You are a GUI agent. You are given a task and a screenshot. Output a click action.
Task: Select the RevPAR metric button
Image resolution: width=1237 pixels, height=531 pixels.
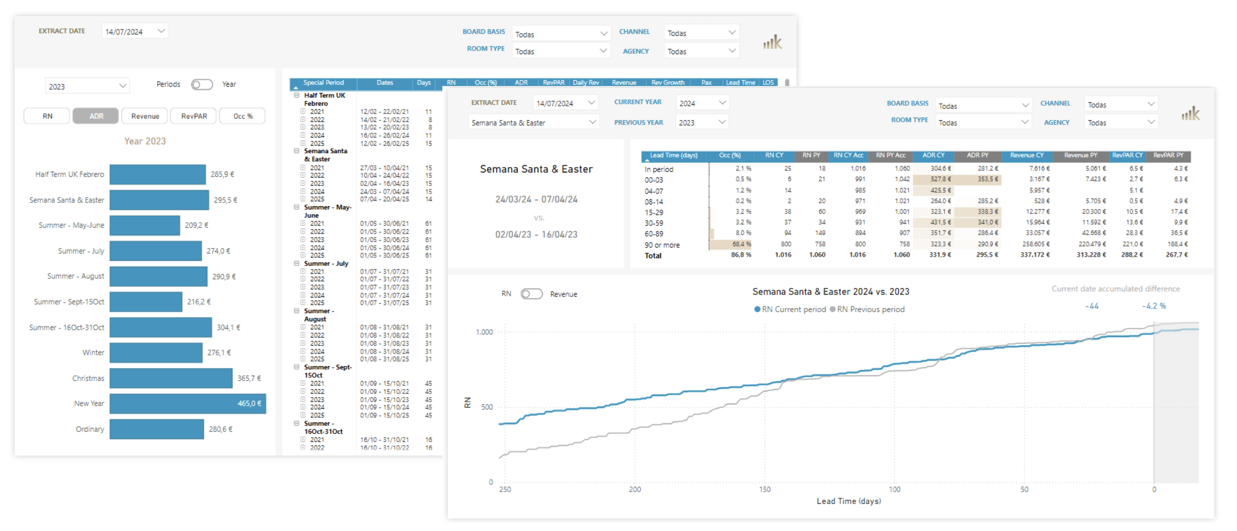point(194,116)
